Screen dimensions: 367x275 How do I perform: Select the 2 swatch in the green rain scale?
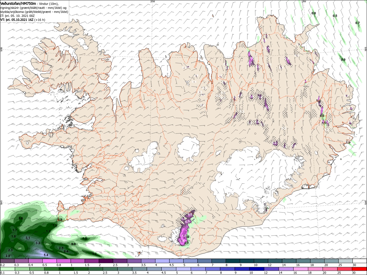click(x=95, y=269)
